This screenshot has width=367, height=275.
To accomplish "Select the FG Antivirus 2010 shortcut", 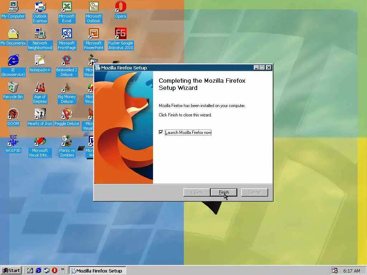I will 120,39.
